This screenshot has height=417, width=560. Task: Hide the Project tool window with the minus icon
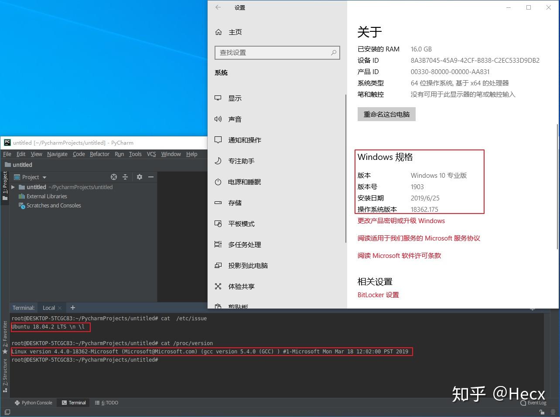click(150, 177)
